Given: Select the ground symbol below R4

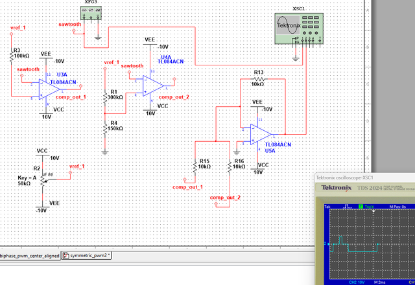Looking at the screenshot, I should (105, 153).
